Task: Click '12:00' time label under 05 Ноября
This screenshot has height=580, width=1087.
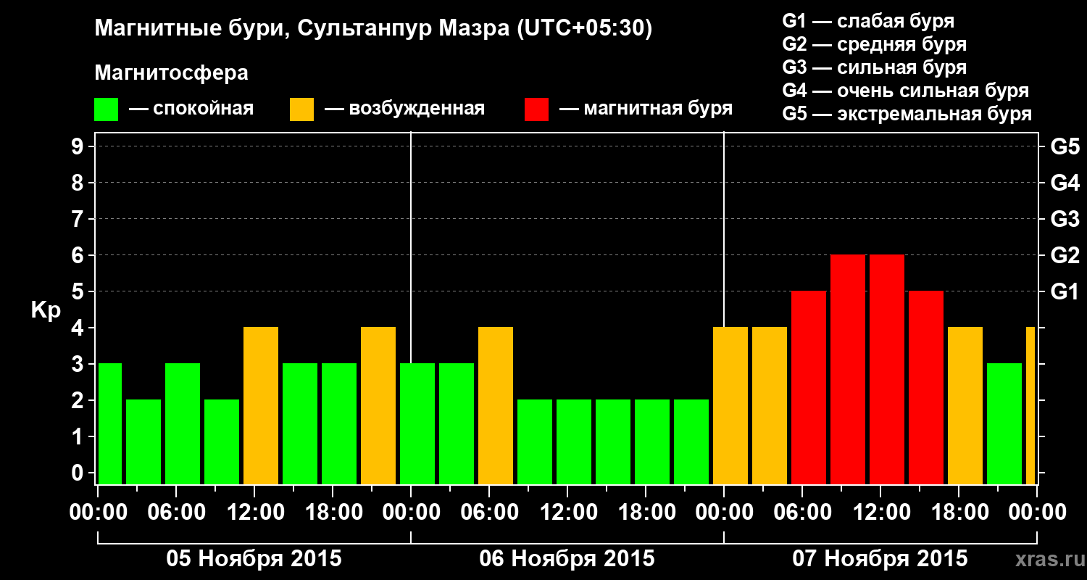Action: [254, 512]
